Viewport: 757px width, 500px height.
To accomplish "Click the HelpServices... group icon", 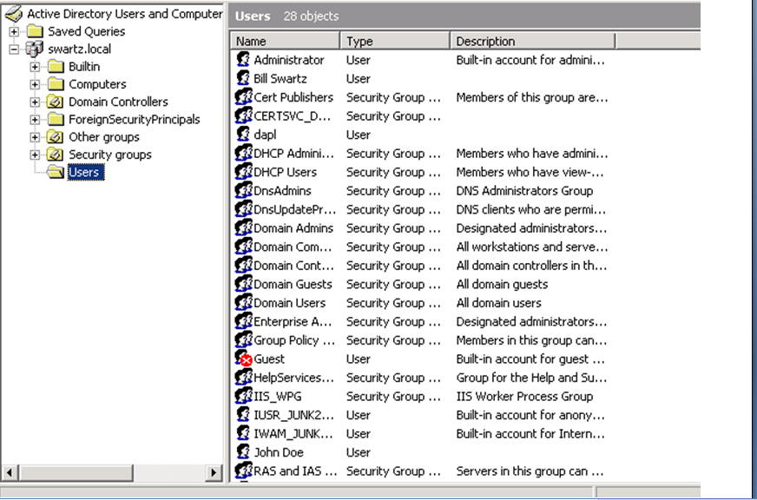I will [243, 378].
